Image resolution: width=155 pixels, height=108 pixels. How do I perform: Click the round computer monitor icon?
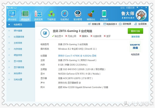coord(45,33)
